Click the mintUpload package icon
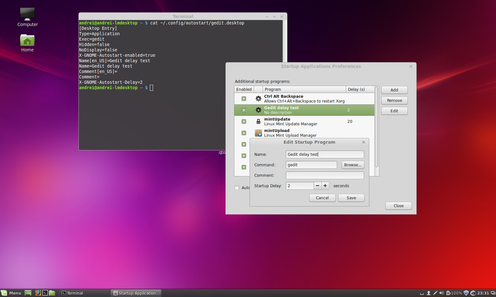 tap(258, 133)
